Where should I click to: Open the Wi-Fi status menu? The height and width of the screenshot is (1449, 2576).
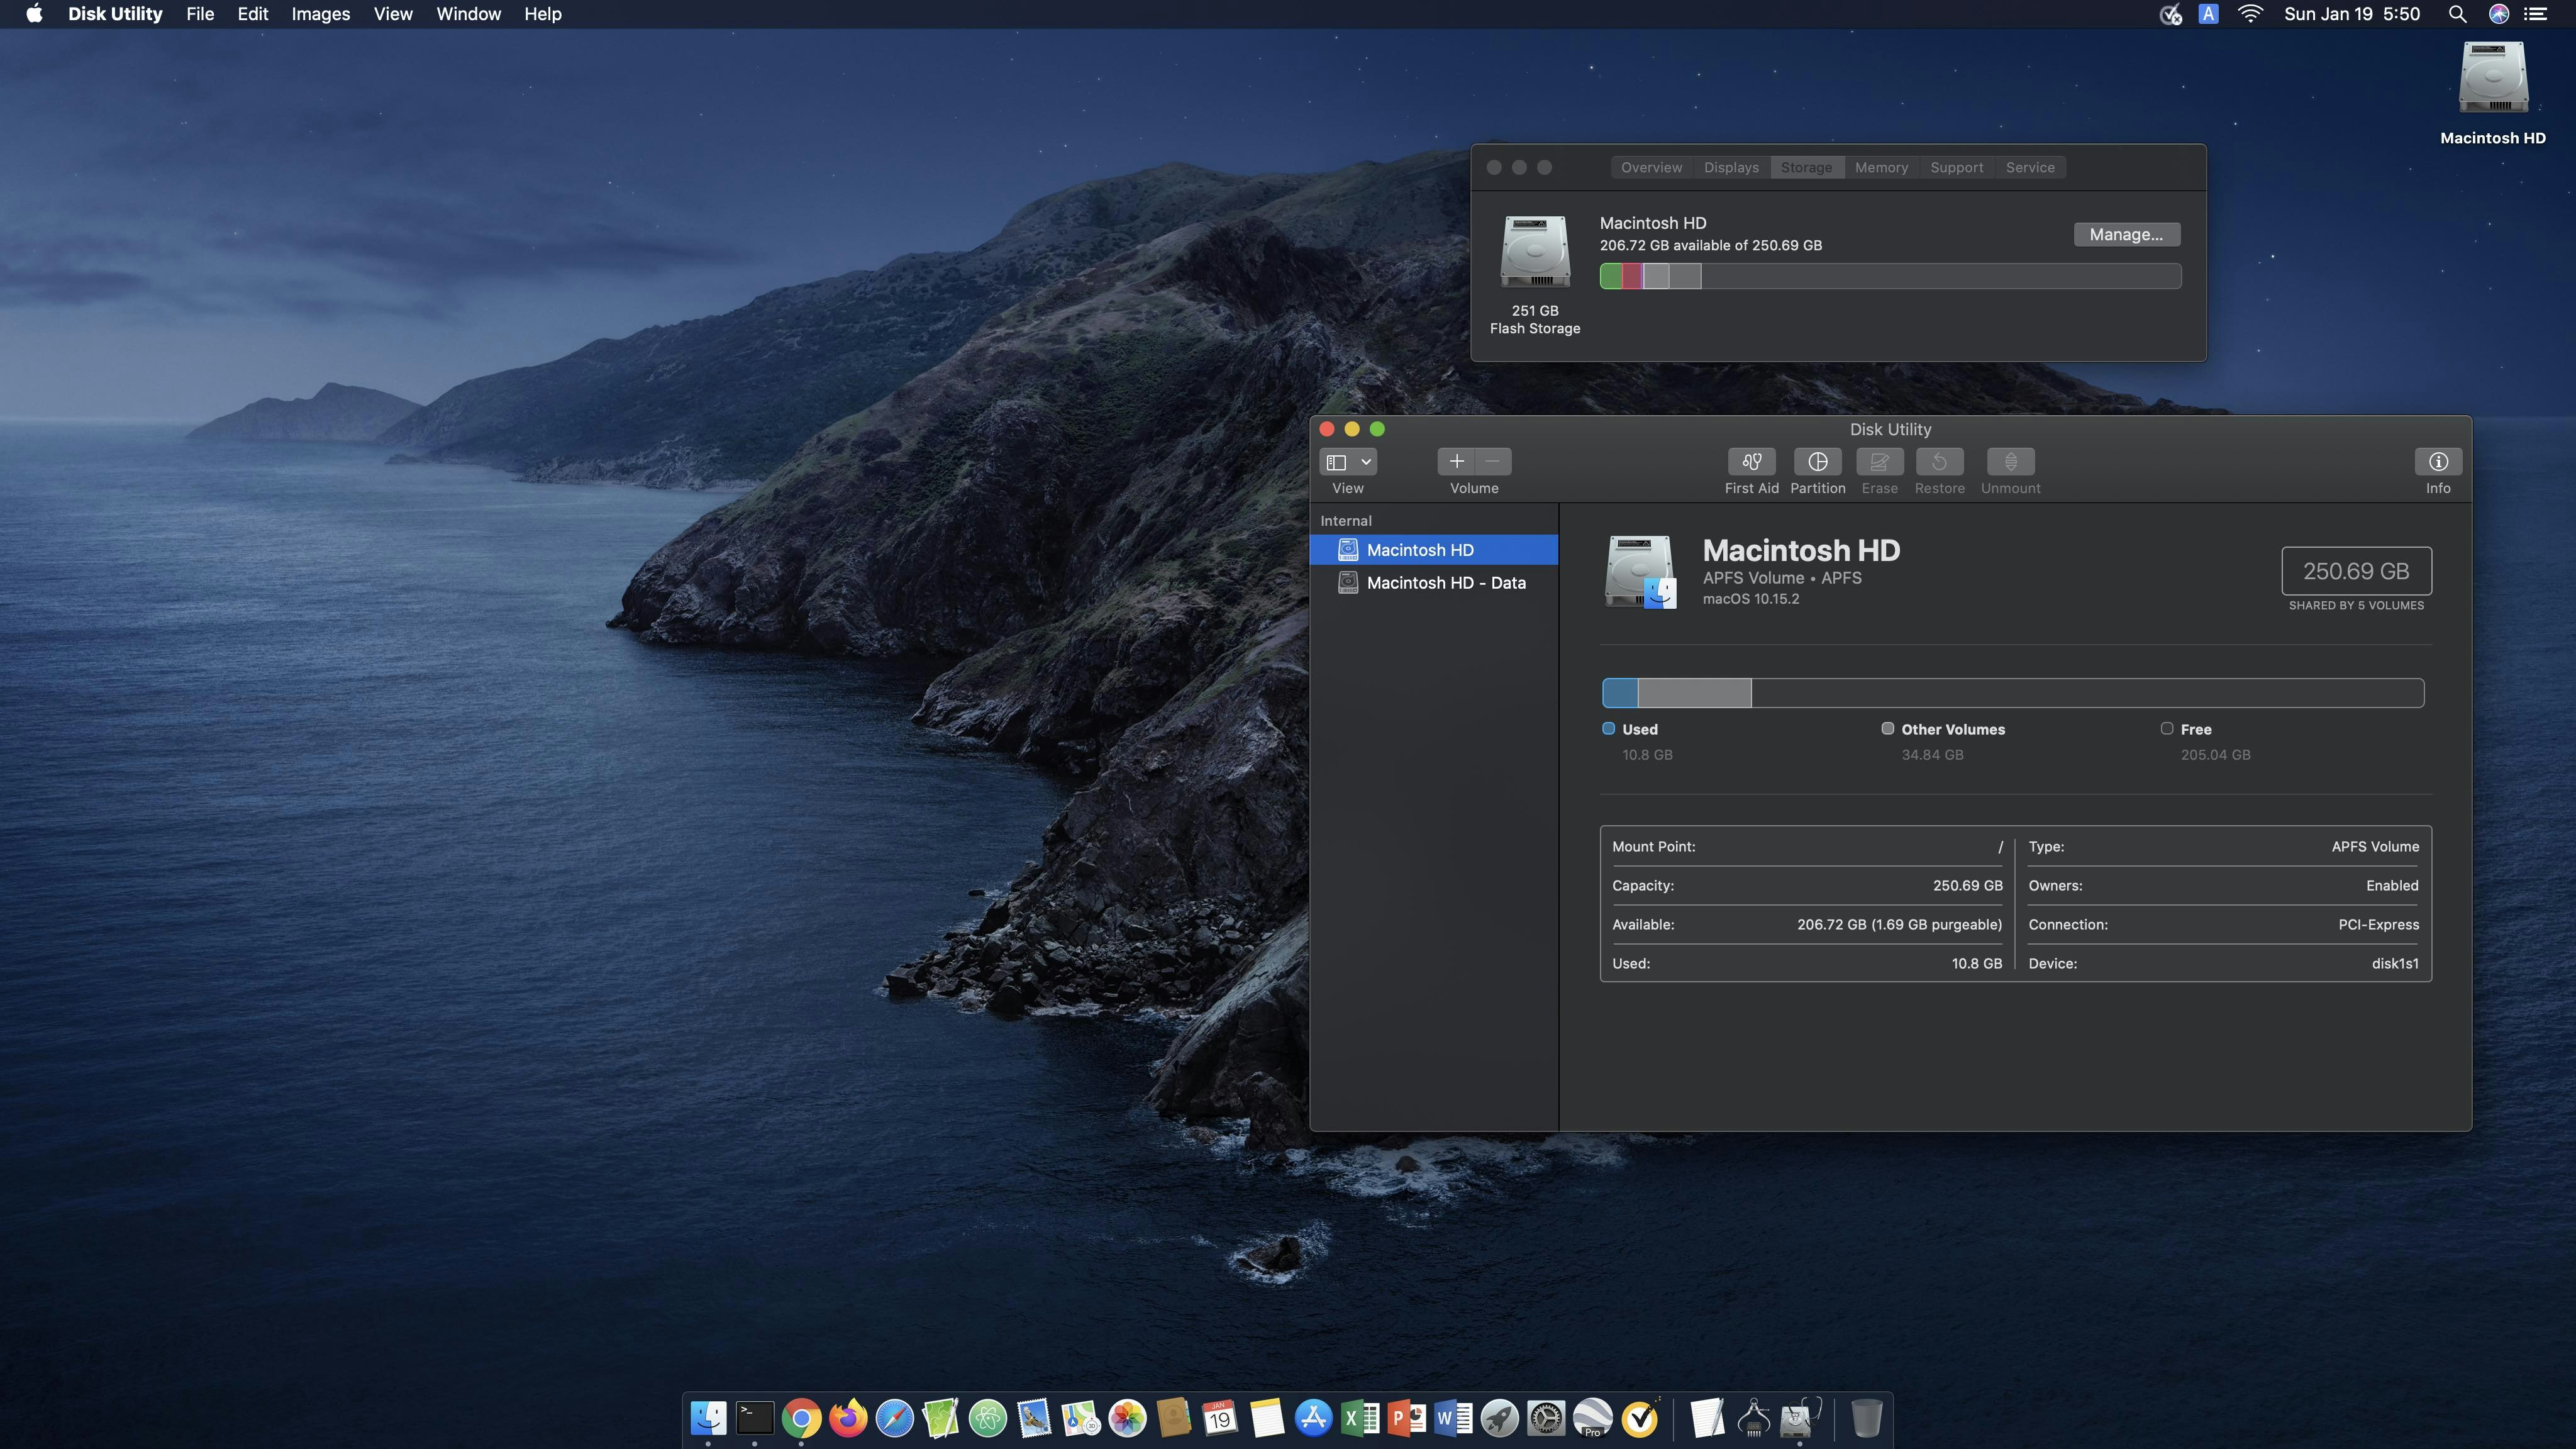click(2250, 14)
